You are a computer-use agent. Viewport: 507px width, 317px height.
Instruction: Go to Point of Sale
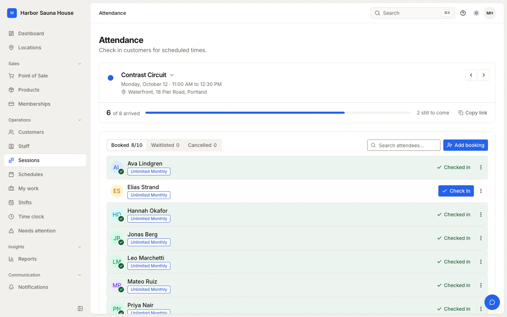coord(45,76)
